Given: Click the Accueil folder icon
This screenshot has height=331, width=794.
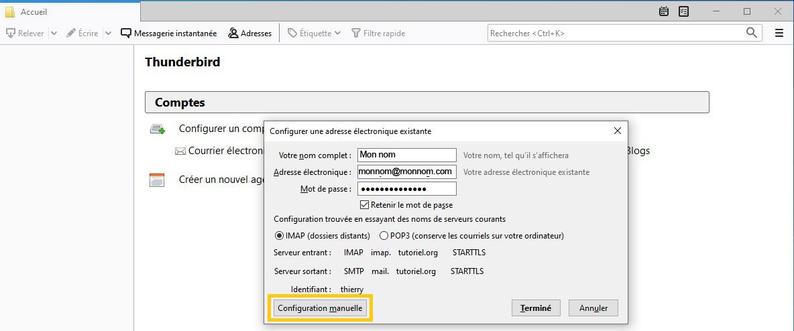Looking at the screenshot, I should click(10, 11).
